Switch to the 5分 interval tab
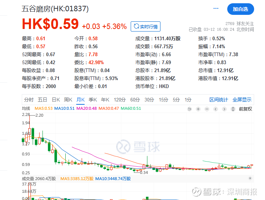Viewport: 265px width, 200px height. coord(176,100)
